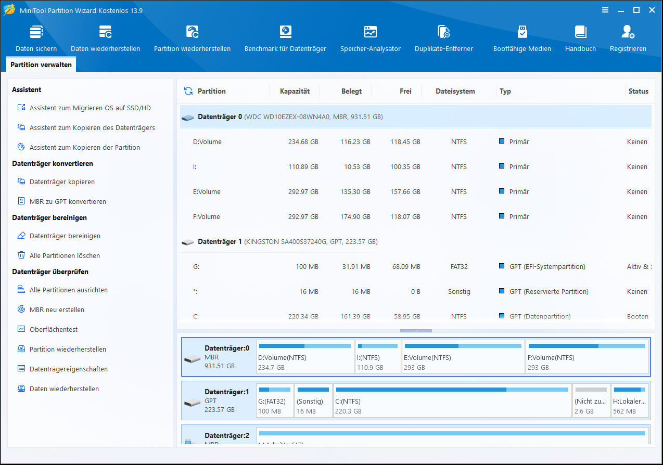Sort by Belegt column header
This screenshot has width=663, height=465.
pos(351,91)
